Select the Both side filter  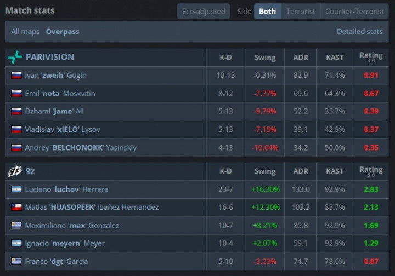click(x=268, y=12)
